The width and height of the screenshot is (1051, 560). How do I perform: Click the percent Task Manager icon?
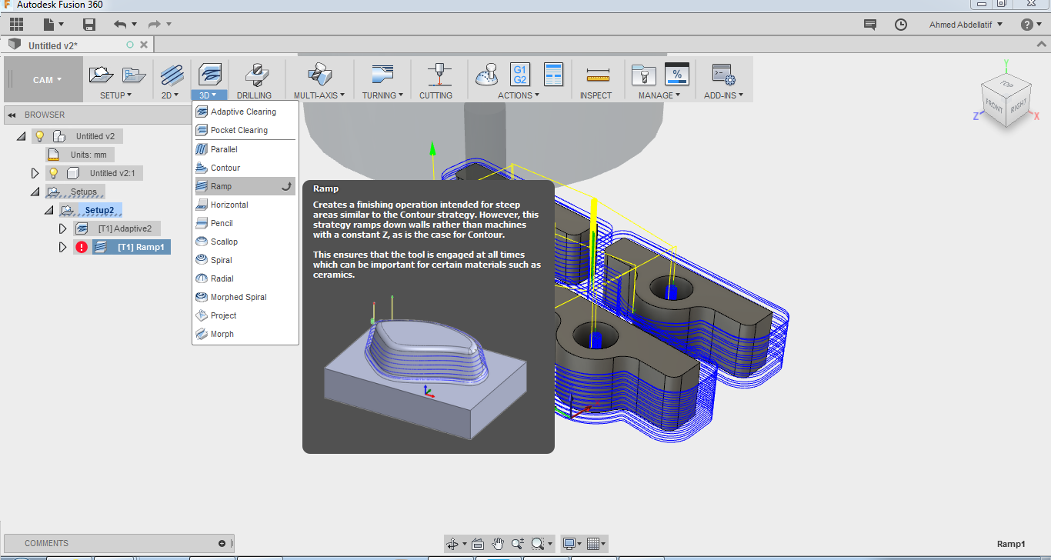(677, 74)
